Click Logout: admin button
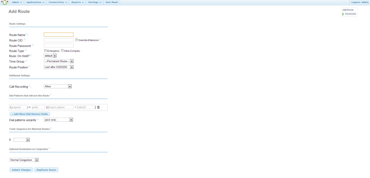This screenshot has width=370, height=178. pyautogui.click(x=360, y=2)
